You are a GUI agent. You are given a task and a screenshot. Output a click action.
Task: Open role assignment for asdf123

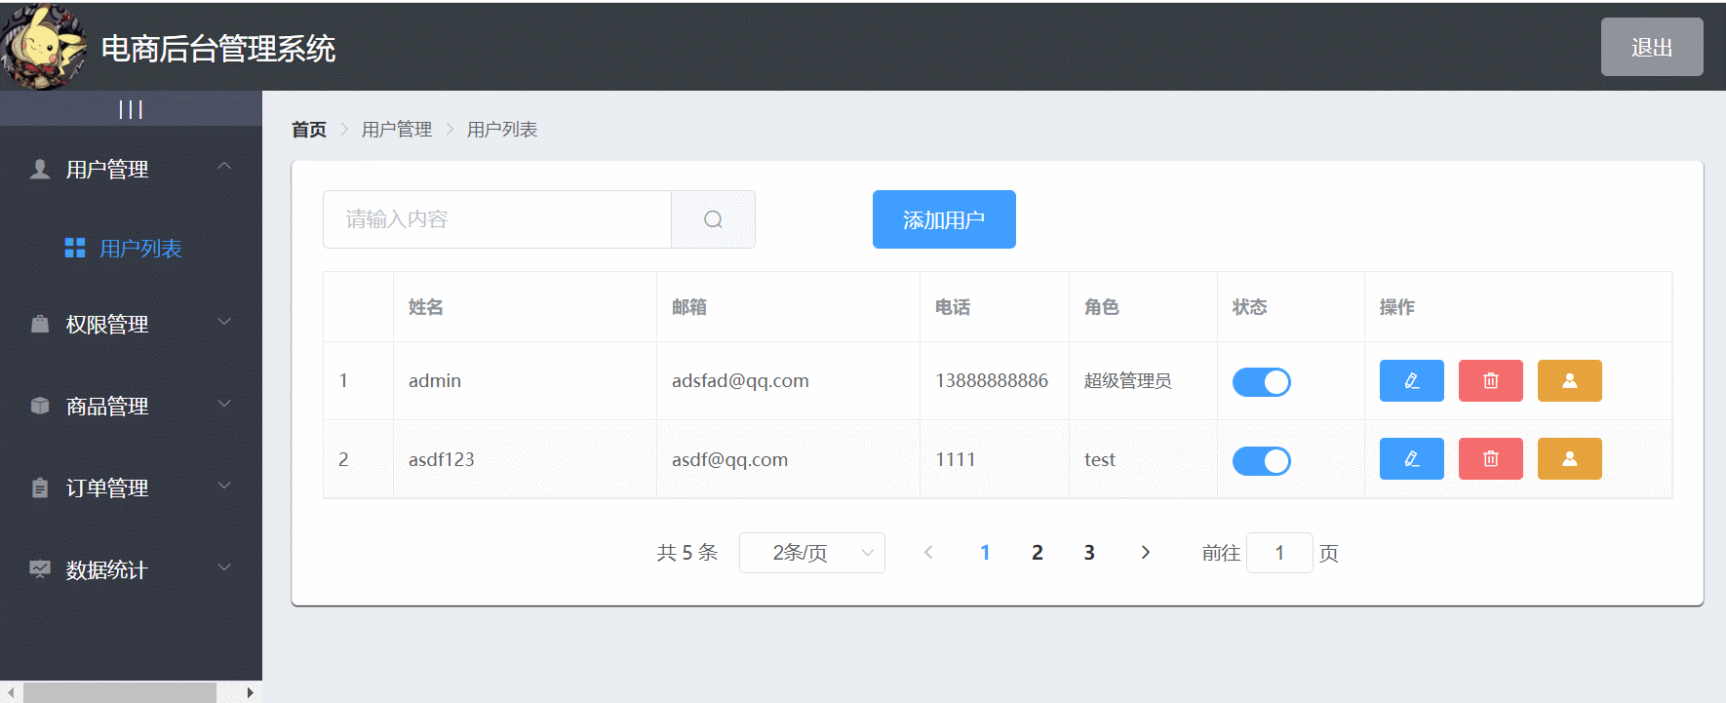(x=1569, y=458)
